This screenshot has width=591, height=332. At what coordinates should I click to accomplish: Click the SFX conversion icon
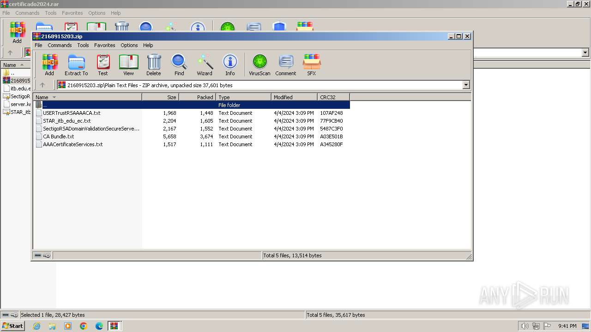(x=312, y=65)
